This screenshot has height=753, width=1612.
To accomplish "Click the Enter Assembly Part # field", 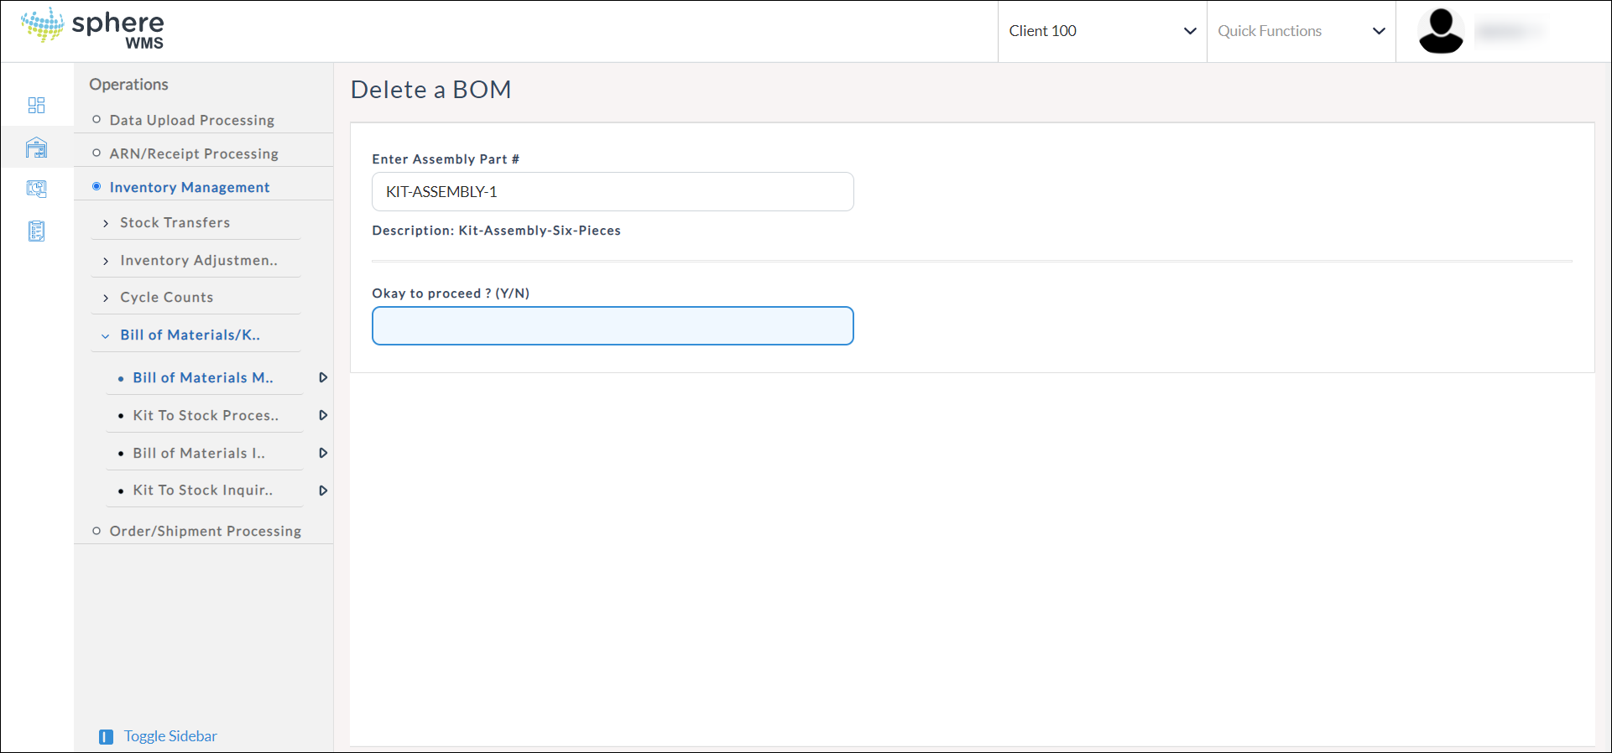I will click(x=613, y=192).
